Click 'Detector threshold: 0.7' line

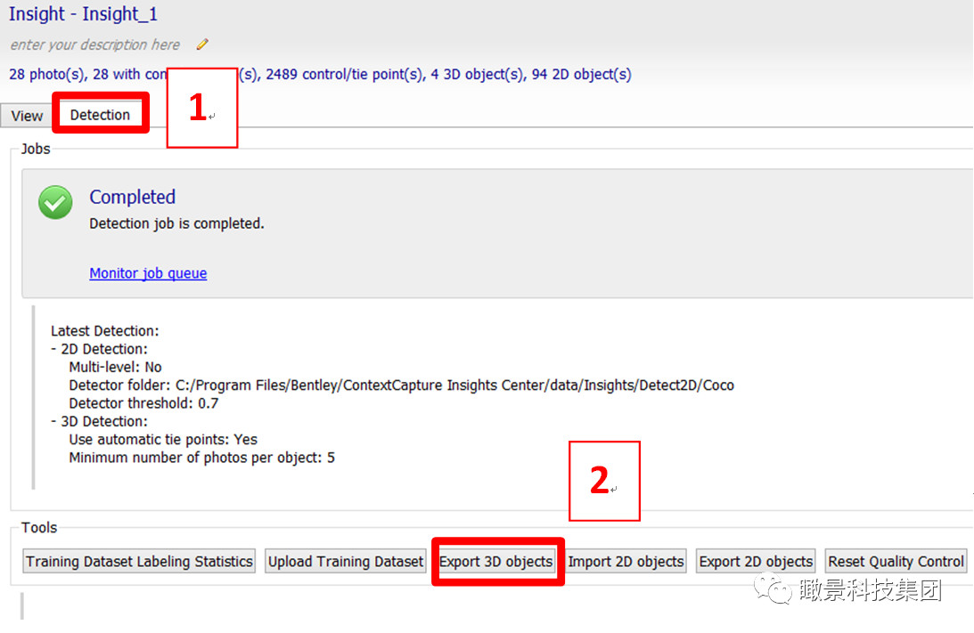(x=143, y=402)
